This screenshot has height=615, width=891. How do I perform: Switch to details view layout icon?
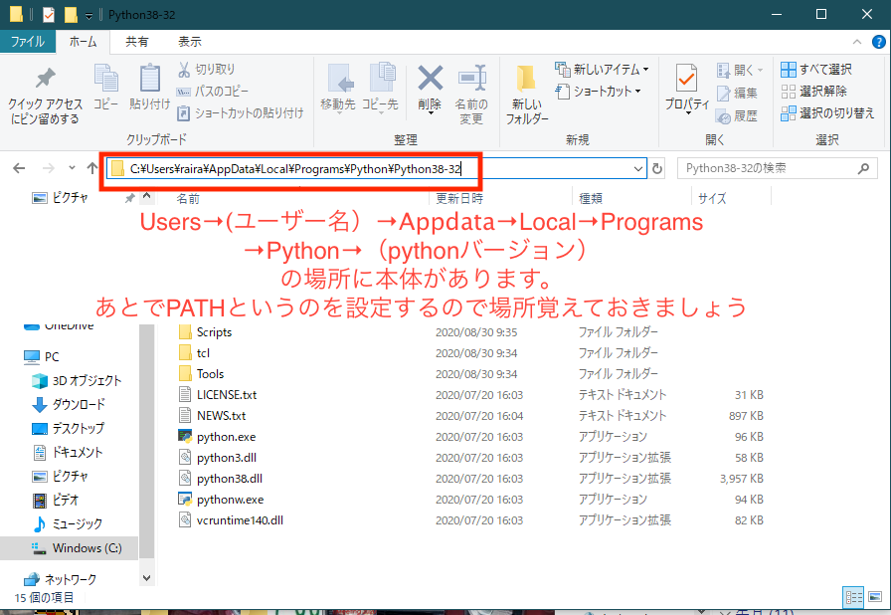(x=853, y=597)
